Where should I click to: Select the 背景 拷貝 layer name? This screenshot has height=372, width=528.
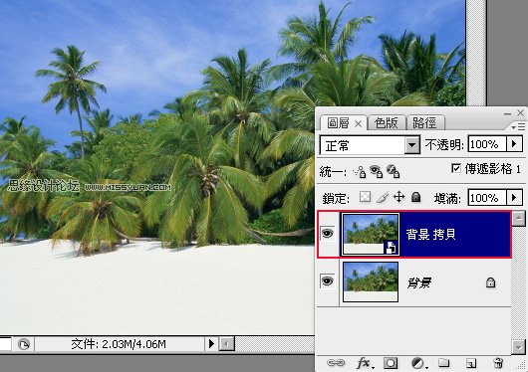431,234
